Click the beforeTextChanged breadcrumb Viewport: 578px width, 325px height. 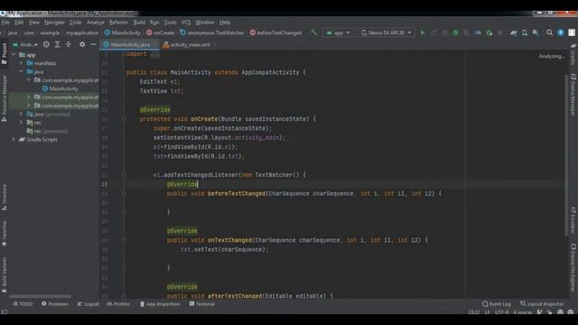[275, 32]
